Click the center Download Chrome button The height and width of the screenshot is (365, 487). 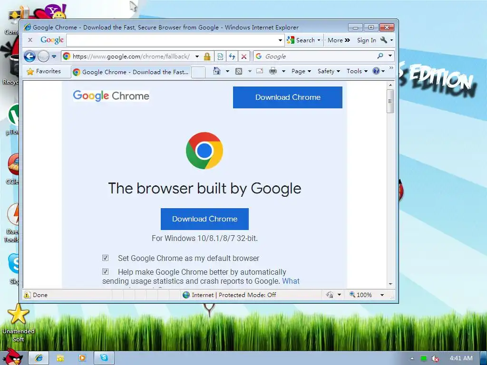(205, 219)
